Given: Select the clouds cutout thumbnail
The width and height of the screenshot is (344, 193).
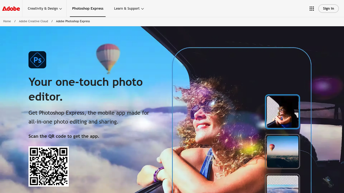Looking at the screenshot, I should click(282, 184).
